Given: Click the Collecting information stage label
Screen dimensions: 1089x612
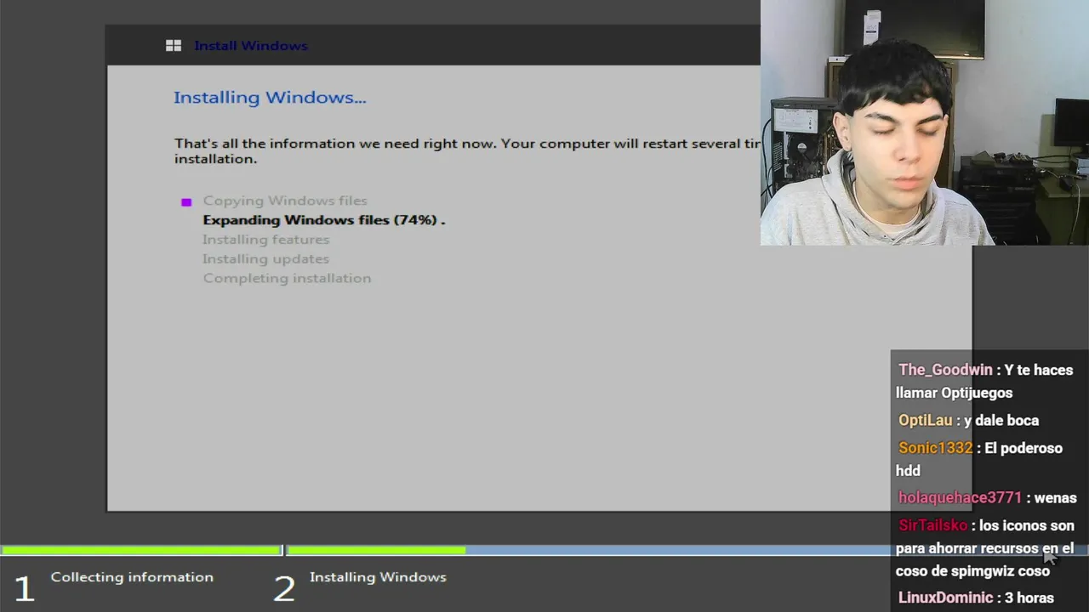Looking at the screenshot, I should (x=132, y=577).
